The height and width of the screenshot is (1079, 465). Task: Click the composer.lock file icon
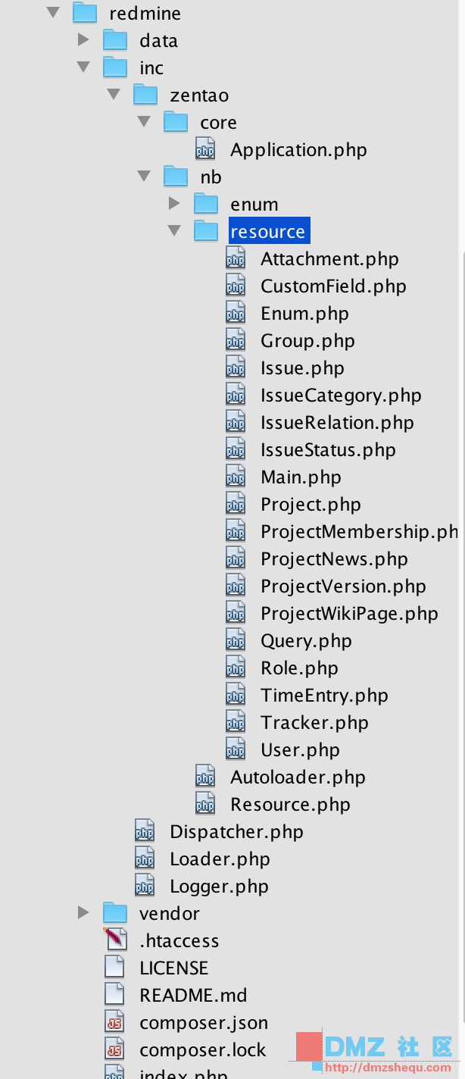(114, 1049)
